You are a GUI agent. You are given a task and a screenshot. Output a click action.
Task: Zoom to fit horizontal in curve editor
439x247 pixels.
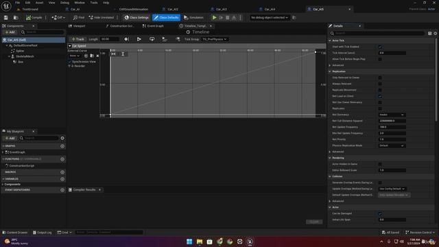point(113,54)
